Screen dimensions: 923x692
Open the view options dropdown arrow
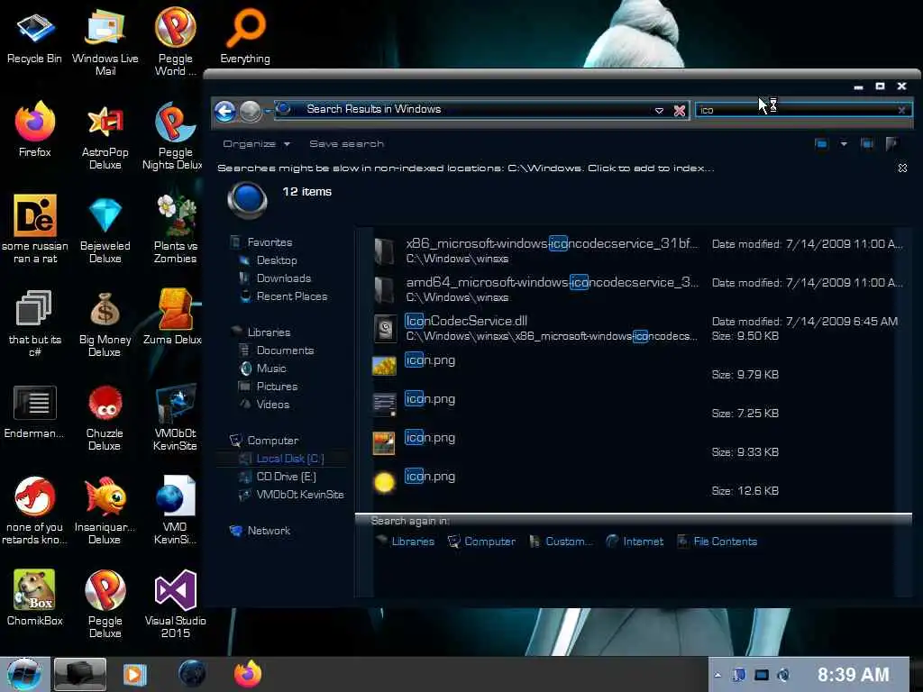tap(844, 143)
